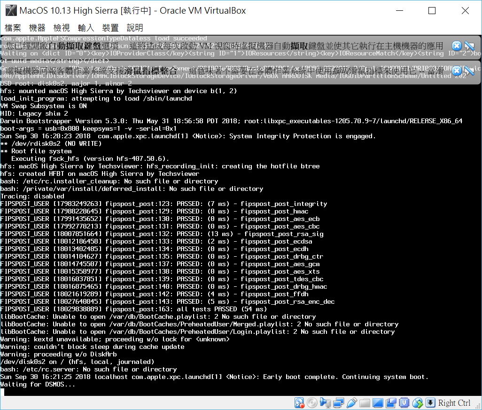Open hard disk activity indicator in status bar

click(x=299, y=402)
